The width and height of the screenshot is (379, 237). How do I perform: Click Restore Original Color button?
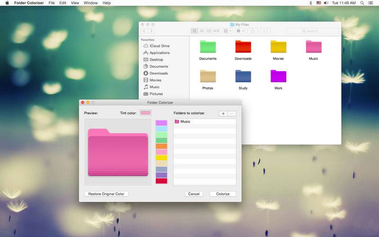106,194
